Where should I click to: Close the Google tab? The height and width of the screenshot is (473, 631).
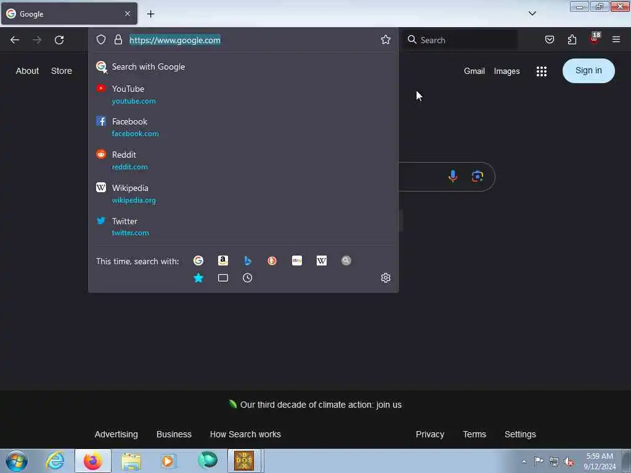(x=128, y=14)
